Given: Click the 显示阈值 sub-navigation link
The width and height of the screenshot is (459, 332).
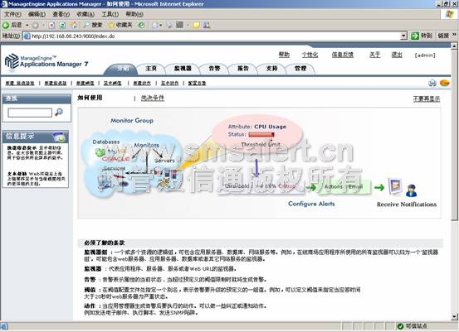Looking at the screenshot, I should click(112, 84).
